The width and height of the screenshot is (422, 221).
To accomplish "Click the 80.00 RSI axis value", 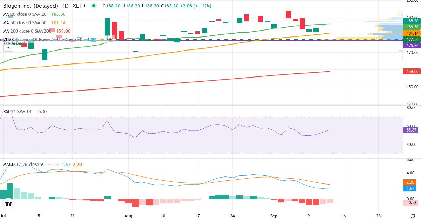I will [411, 108].
